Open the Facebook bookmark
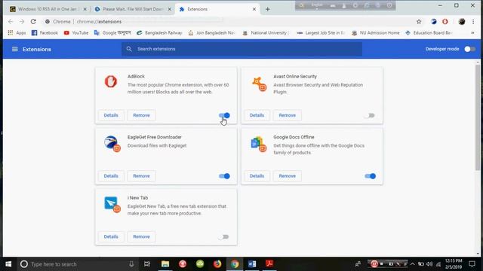483x271 pixels. tap(45, 32)
